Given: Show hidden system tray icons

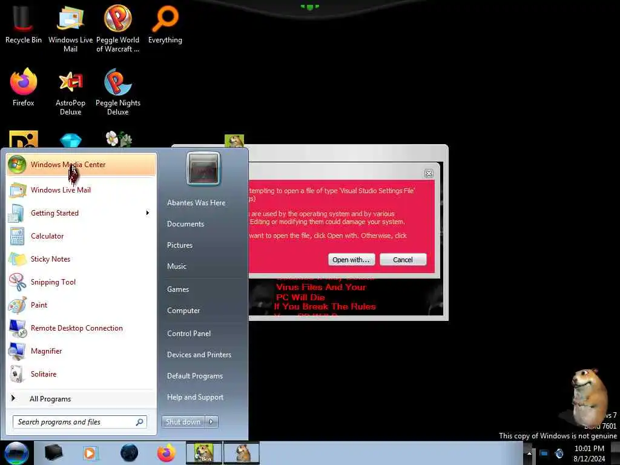Looking at the screenshot, I should pyautogui.click(x=529, y=453).
